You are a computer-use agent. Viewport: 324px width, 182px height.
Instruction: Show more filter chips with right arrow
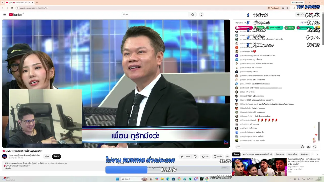pyautogui.click(x=317, y=154)
